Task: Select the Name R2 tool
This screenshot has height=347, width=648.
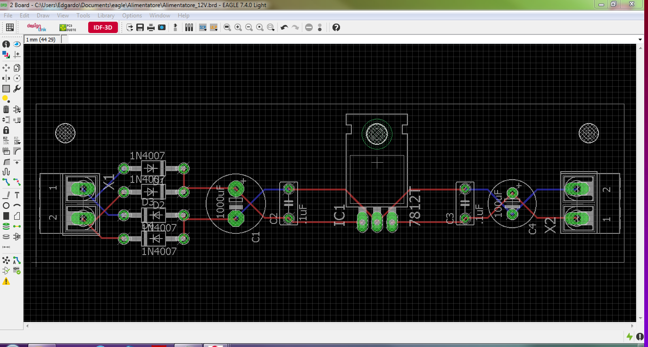Action: tap(6, 140)
